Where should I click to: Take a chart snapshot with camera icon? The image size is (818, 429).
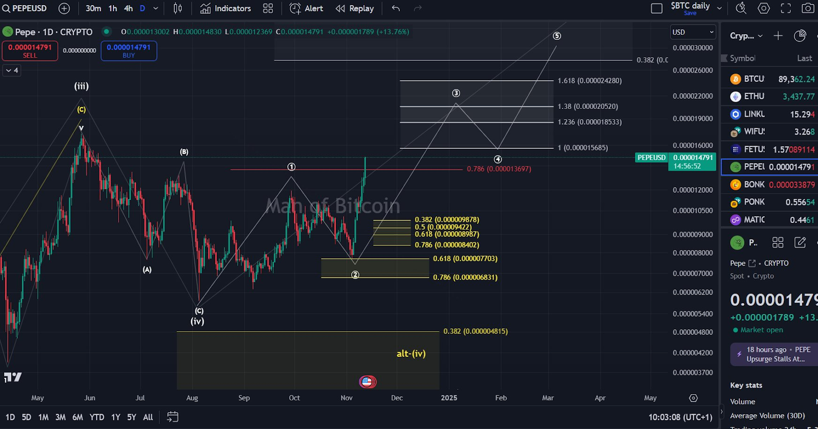(808, 8)
